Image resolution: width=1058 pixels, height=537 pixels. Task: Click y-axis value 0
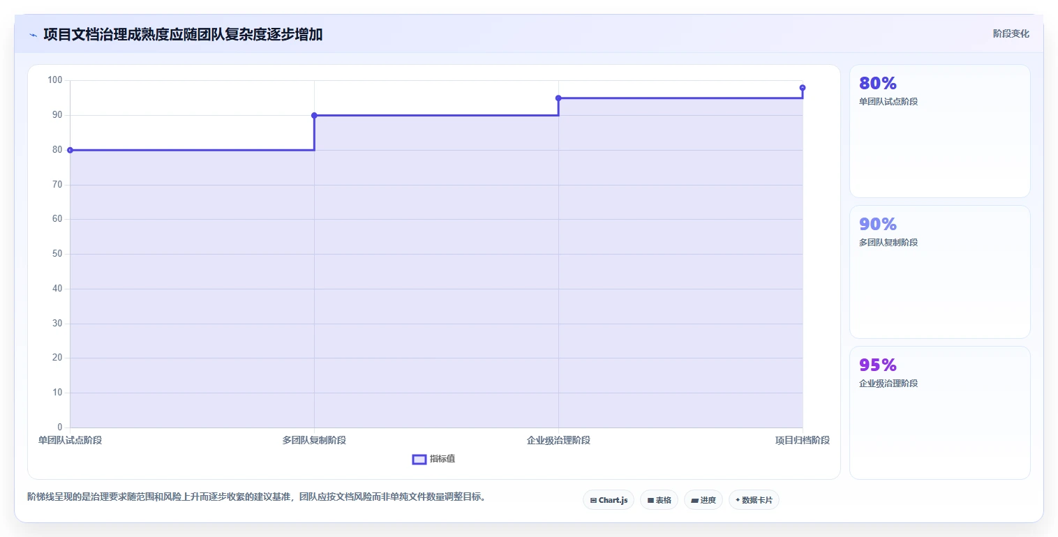pyautogui.click(x=60, y=428)
